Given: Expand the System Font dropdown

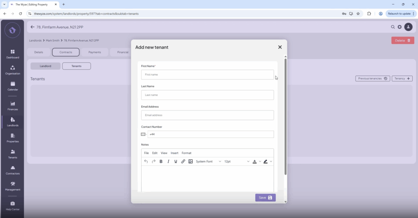Looking at the screenshot, I should point(208,161).
